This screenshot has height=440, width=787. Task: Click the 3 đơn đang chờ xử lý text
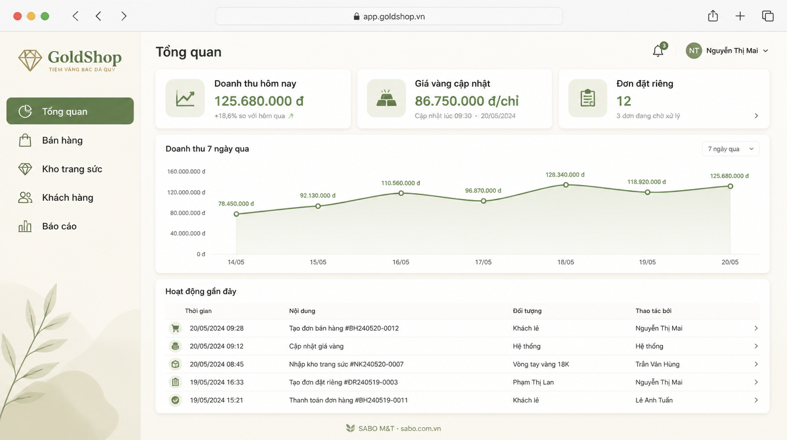pos(648,116)
